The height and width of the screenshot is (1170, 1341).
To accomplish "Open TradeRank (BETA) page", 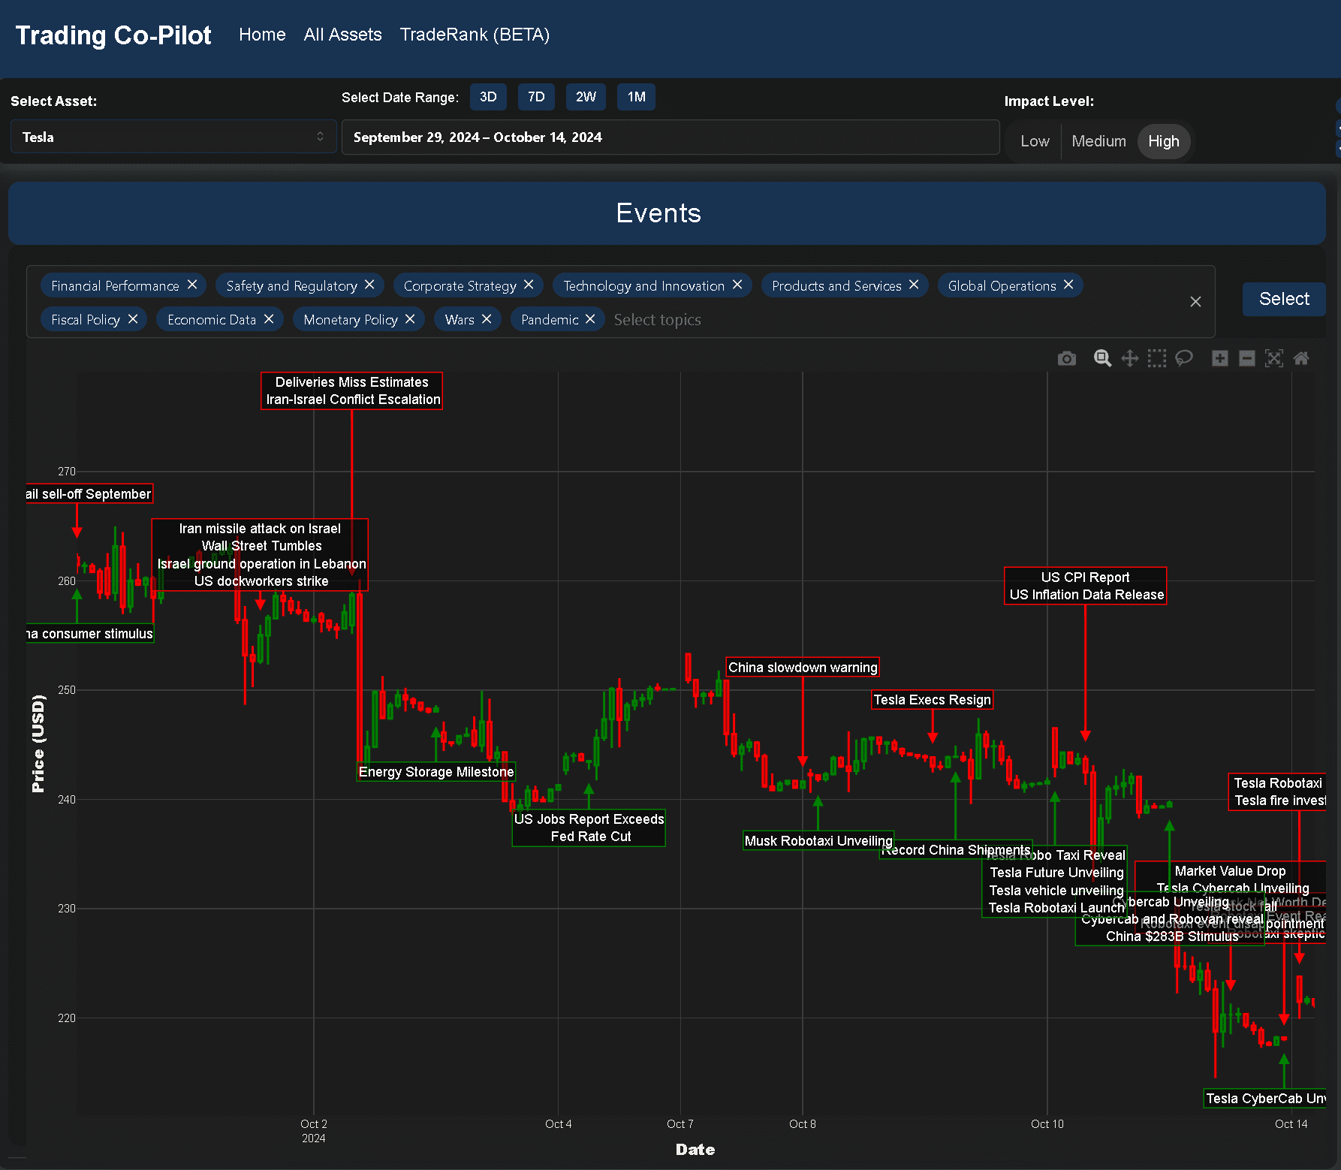I will tap(475, 35).
